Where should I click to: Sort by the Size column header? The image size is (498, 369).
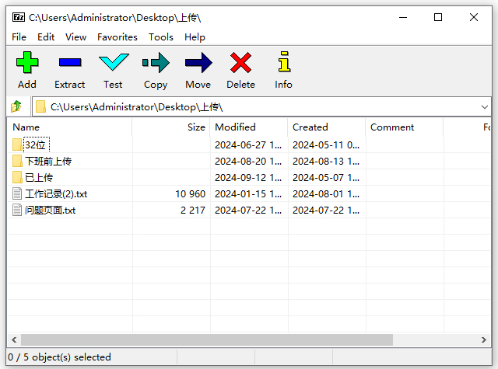pyautogui.click(x=171, y=127)
